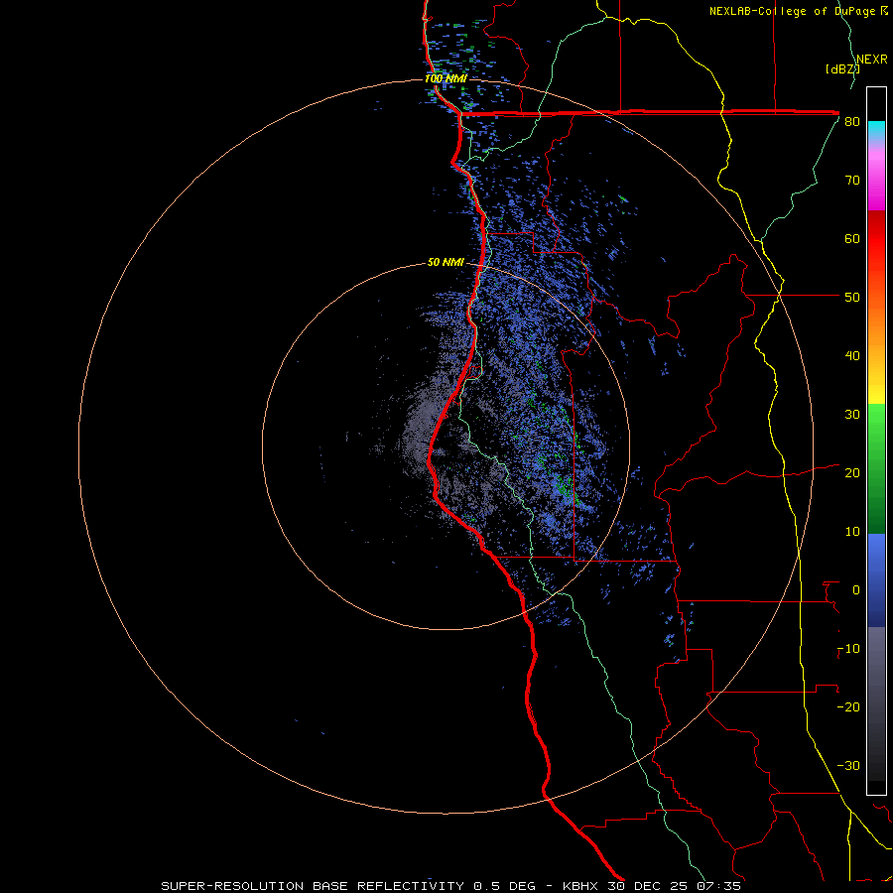893x893 pixels.
Task: Pick the orange band between 40 and 50
Action: coord(876,327)
